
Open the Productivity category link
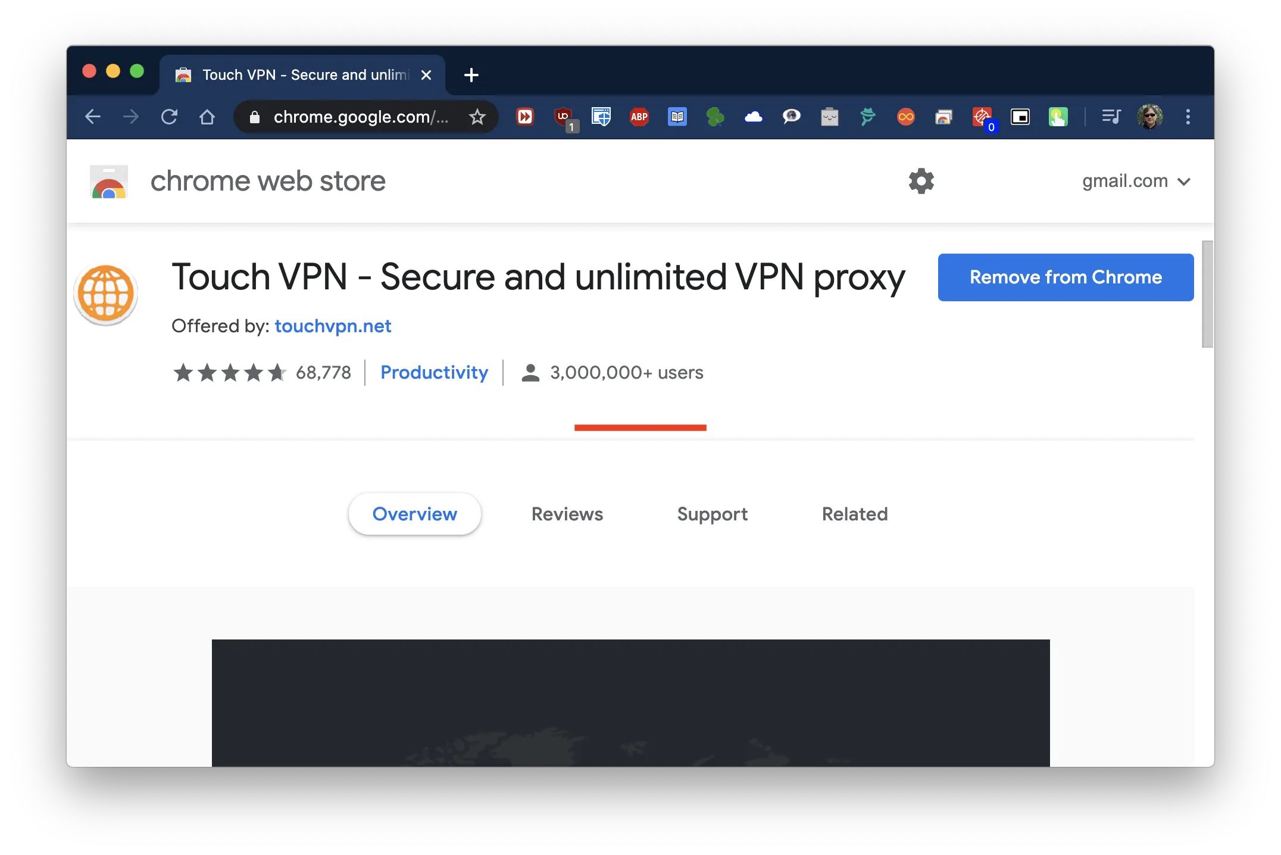[x=434, y=373]
